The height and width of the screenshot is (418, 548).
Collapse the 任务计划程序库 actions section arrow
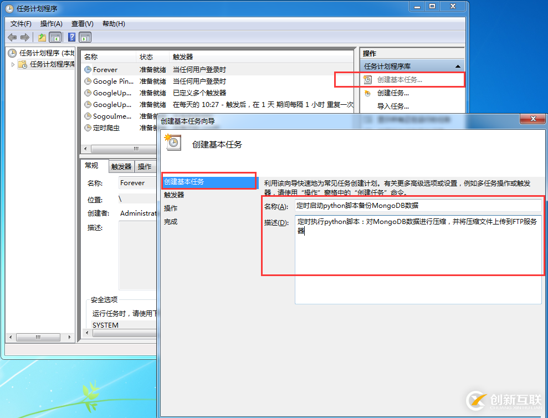pos(458,66)
